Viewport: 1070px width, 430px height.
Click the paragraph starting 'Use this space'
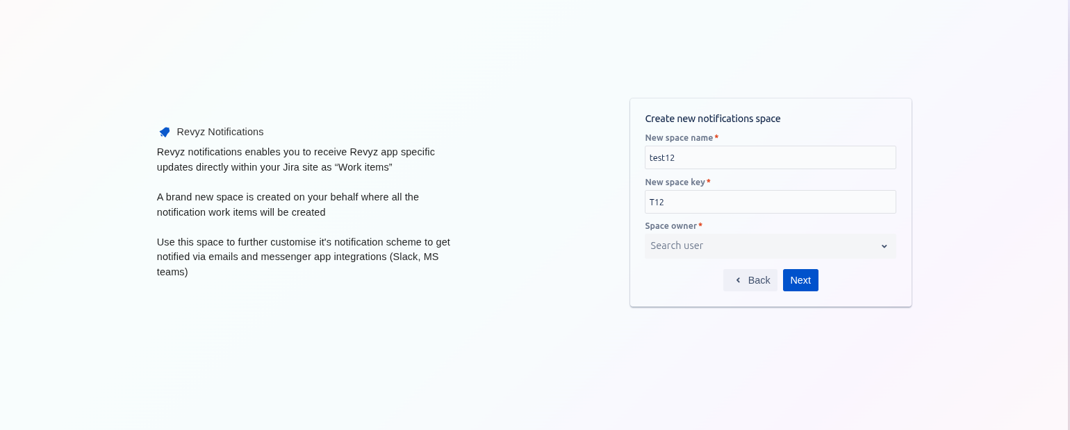(303, 257)
